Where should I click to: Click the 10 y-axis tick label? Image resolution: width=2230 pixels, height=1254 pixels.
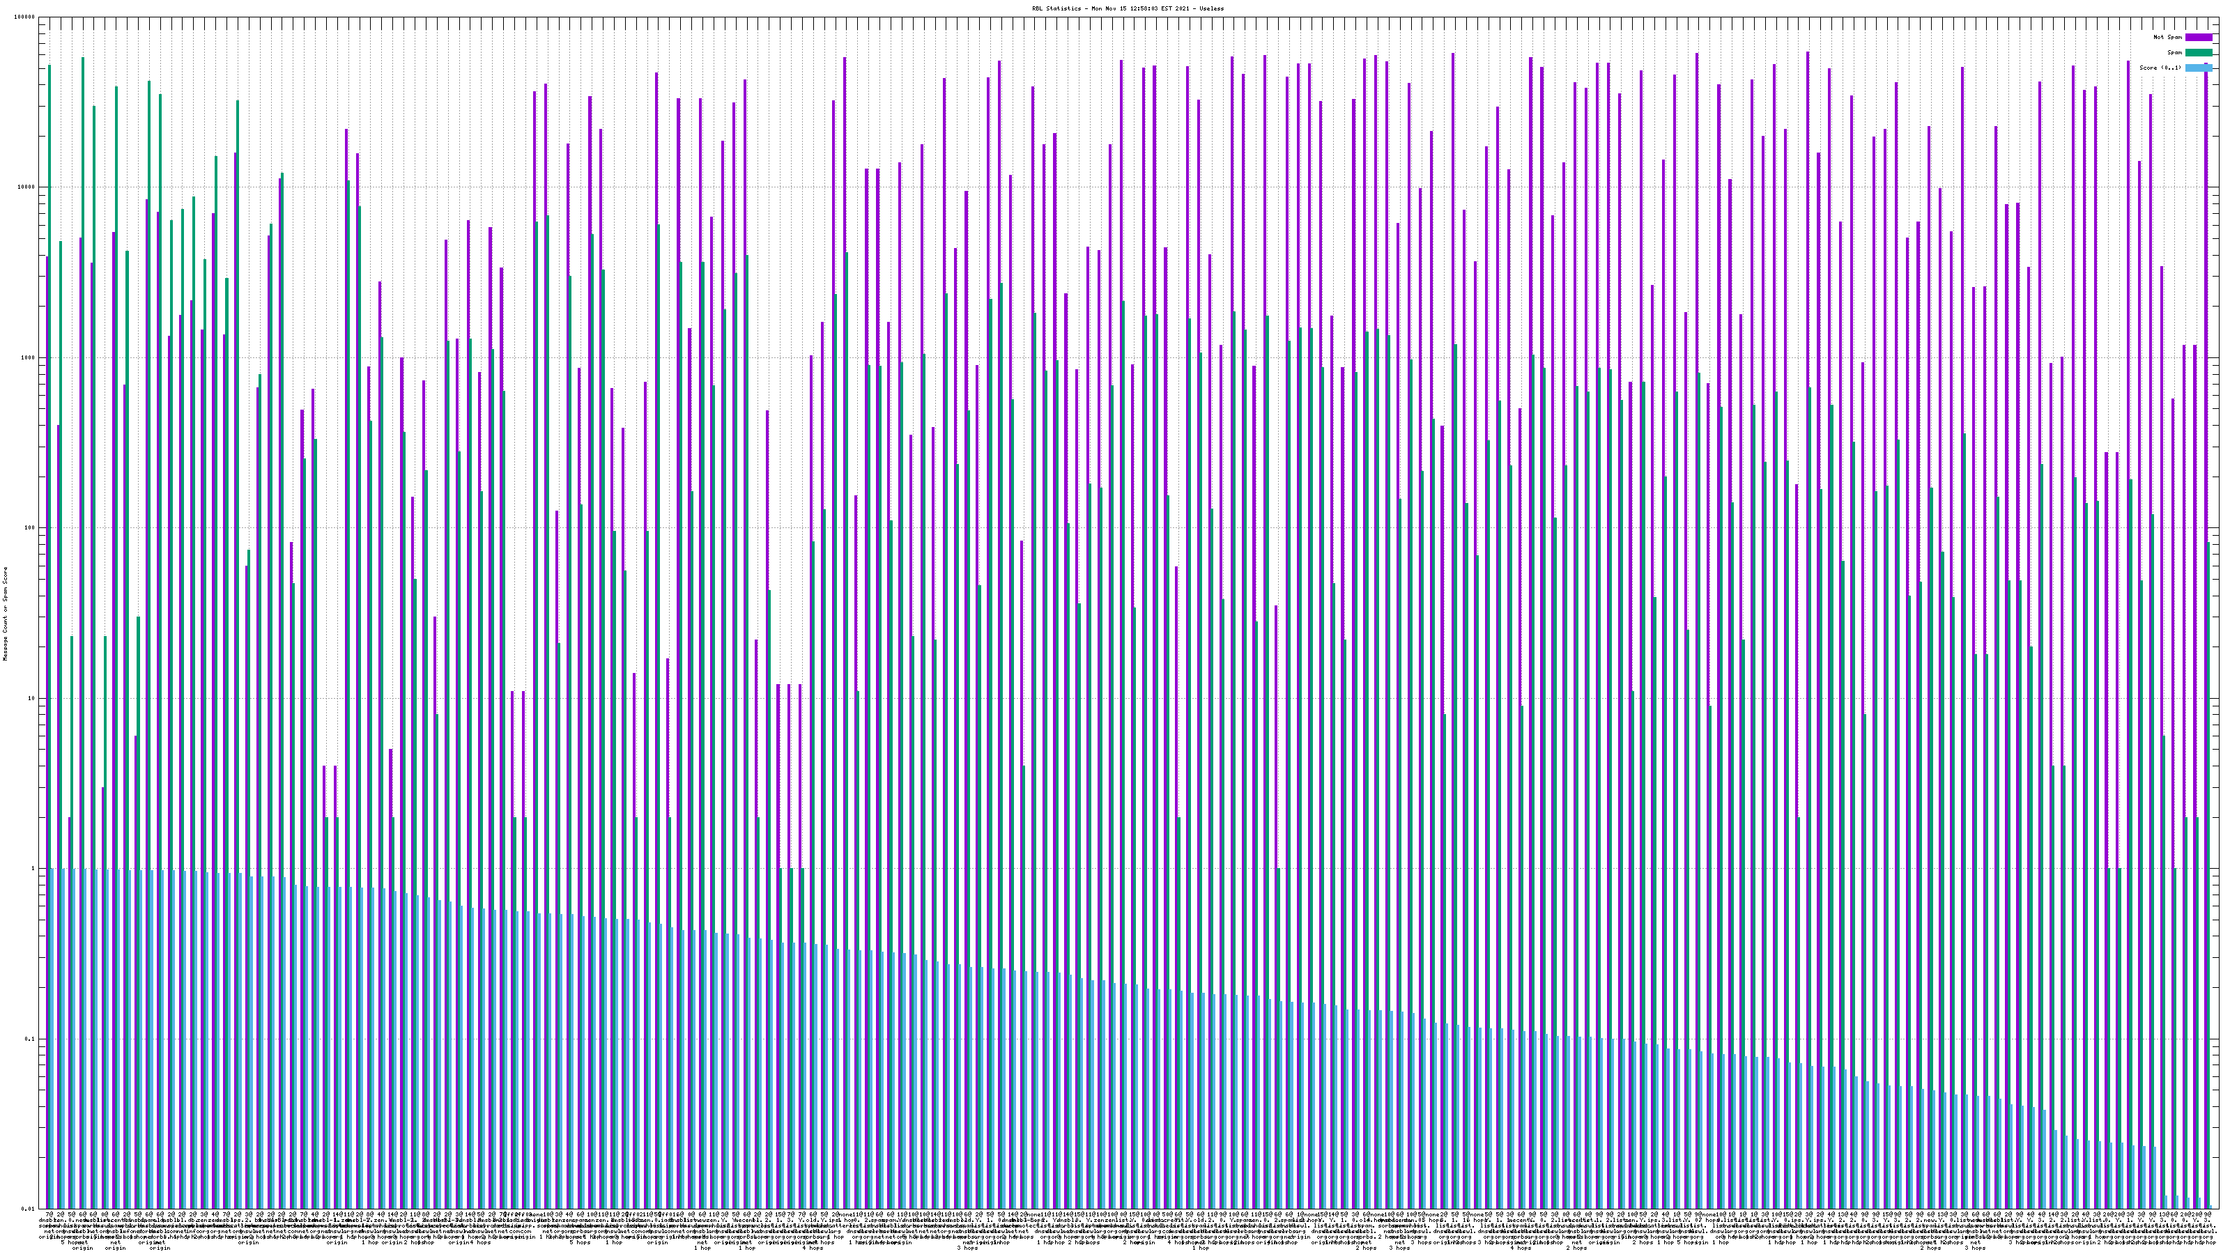[x=32, y=698]
